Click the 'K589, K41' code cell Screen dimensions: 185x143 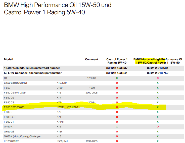coord(62,141)
